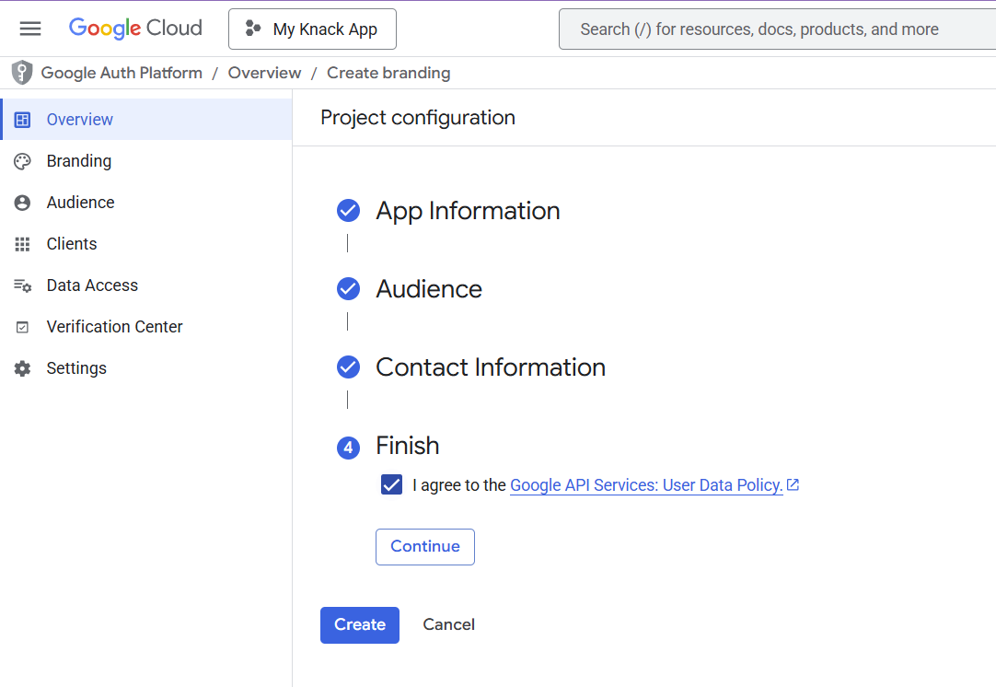
Task: Click the Data Access icon
Action: [23, 285]
